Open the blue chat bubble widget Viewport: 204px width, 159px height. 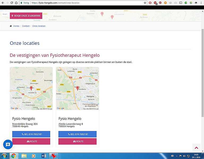pyautogui.click(x=8, y=144)
